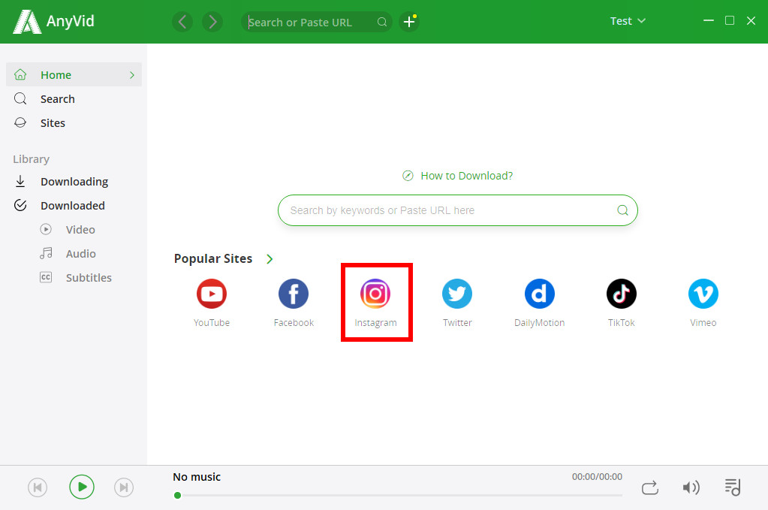768x510 pixels.
Task: Open the Facebook site icon
Action: [294, 294]
